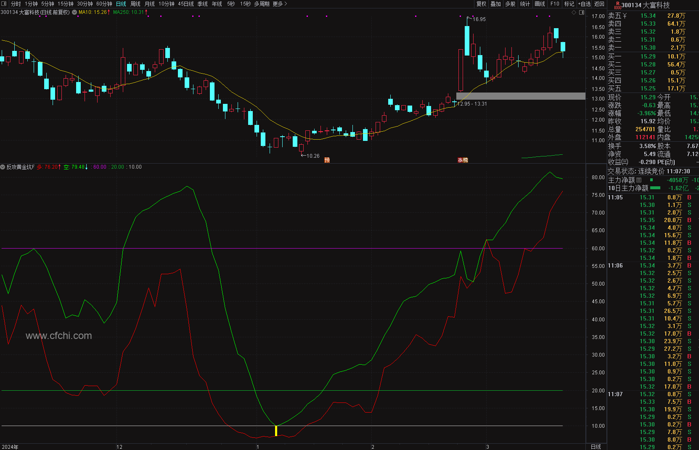The height and width of the screenshot is (450, 699).
Task: Select the 5秒 period tab
Action: [231, 4]
